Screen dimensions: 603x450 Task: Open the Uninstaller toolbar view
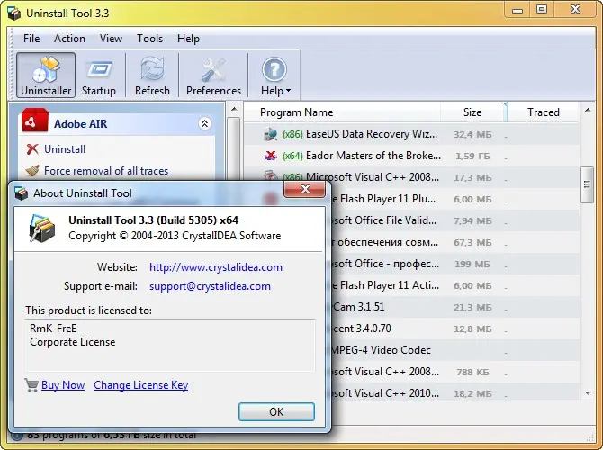click(x=46, y=75)
